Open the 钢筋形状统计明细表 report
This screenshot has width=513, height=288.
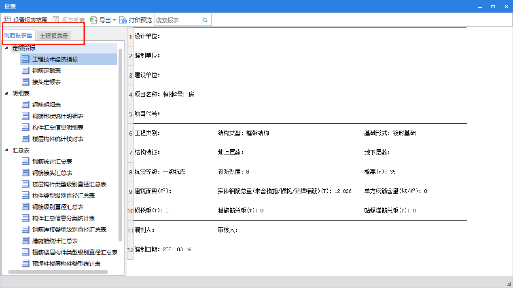pyautogui.click(x=58, y=116)
